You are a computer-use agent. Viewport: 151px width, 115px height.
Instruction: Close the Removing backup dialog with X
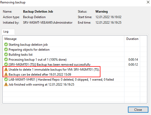[x=148, y=2]
